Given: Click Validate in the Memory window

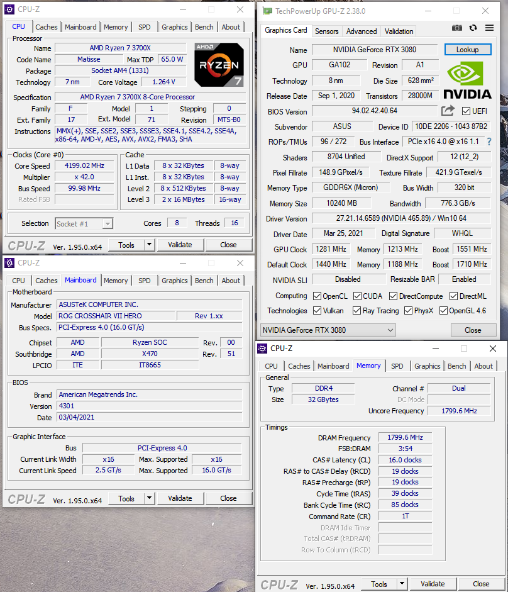Looking at the screenshot, I should [433, 584].
